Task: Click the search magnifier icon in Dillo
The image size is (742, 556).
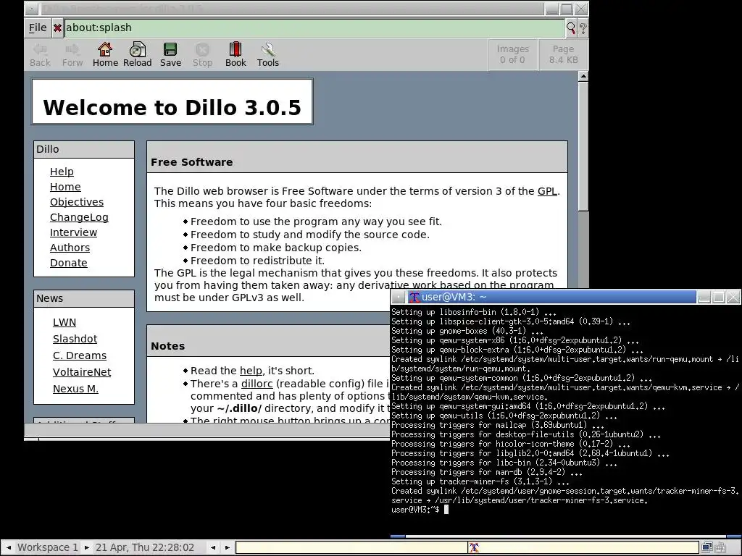Action: (571, 28)
